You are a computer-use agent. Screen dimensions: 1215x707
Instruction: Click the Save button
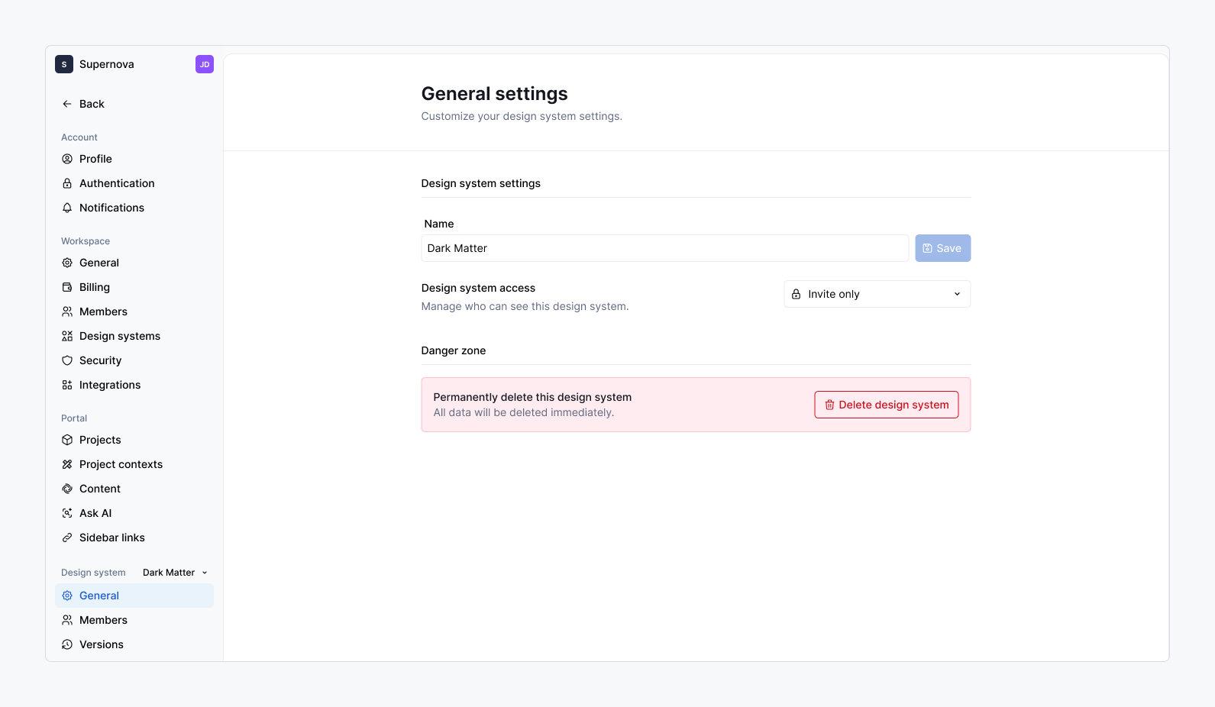pos(943,248)
